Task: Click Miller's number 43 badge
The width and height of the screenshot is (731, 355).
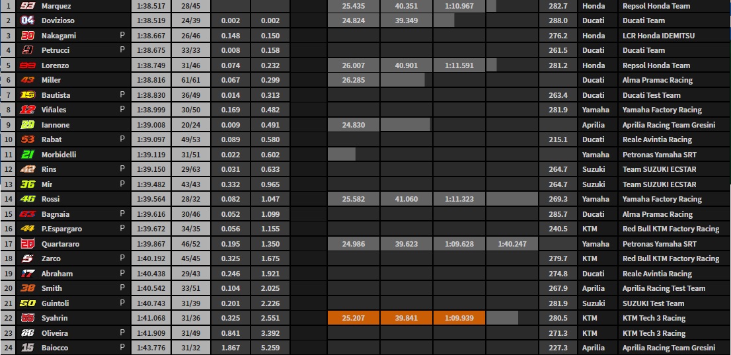Action: point(28,80)
